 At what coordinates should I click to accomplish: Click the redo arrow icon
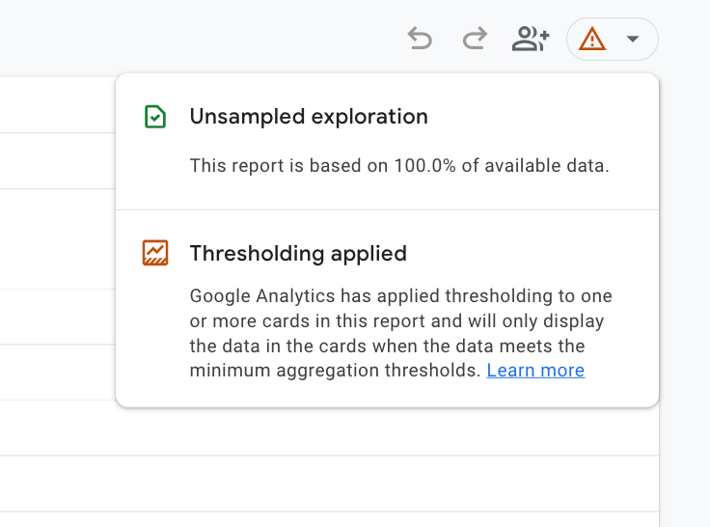click(475, 39)
